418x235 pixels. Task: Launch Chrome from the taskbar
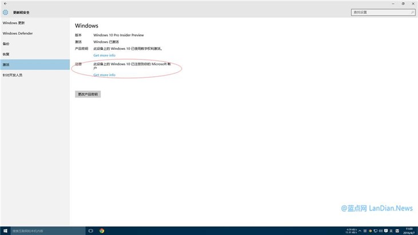coord(101,230)
